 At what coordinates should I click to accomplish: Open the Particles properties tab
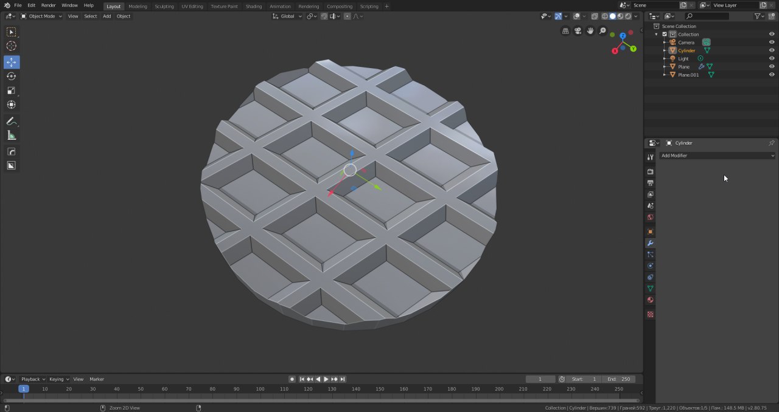pos(650,255)
